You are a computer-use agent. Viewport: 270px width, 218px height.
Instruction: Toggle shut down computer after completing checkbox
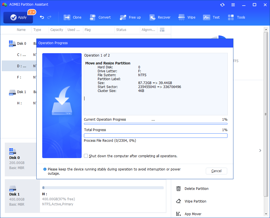[86, 156]
